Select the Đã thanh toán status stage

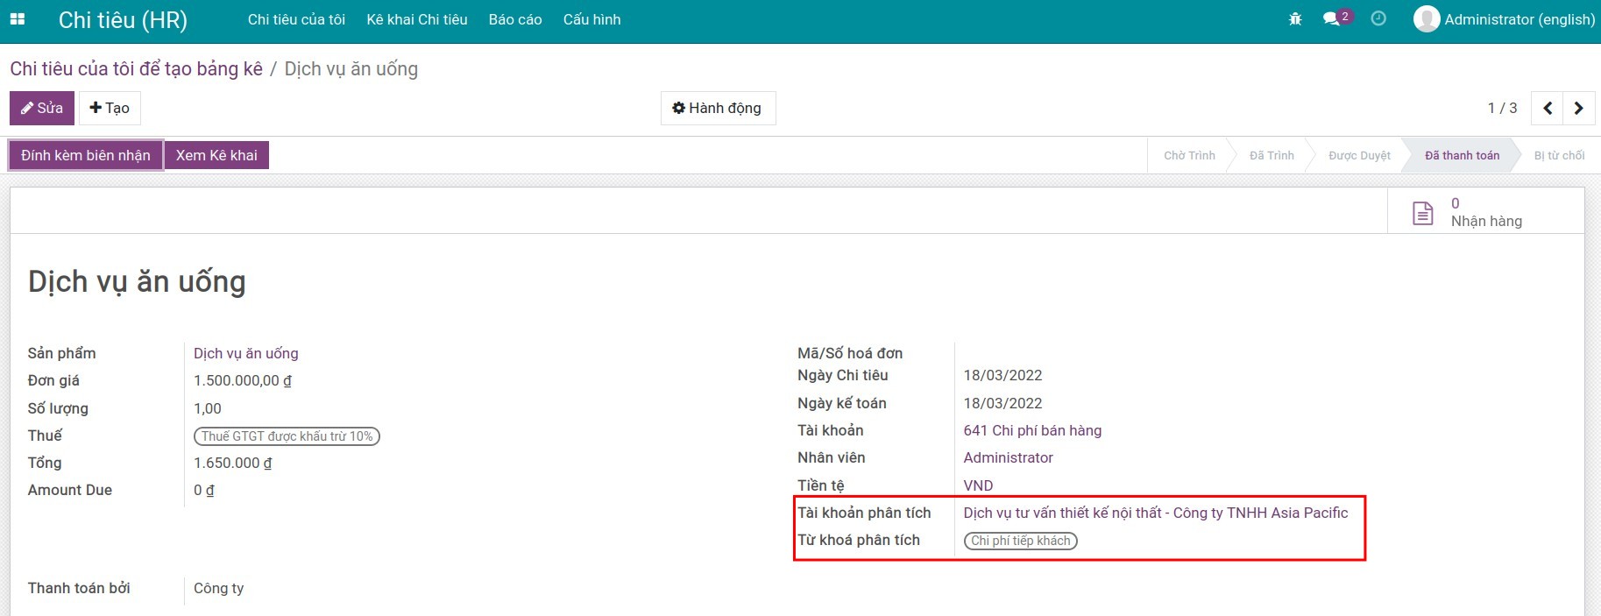coord(1462,156)
